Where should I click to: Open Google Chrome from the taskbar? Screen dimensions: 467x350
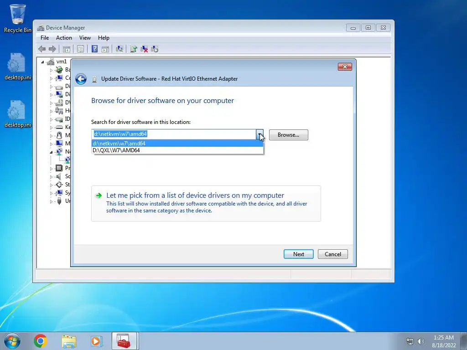click(41, 341)
